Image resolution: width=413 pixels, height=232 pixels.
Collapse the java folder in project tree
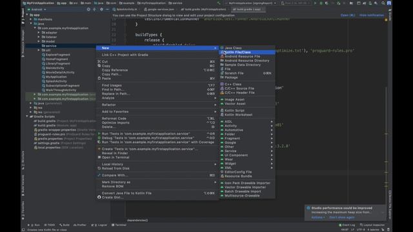[x=32, y=24]
